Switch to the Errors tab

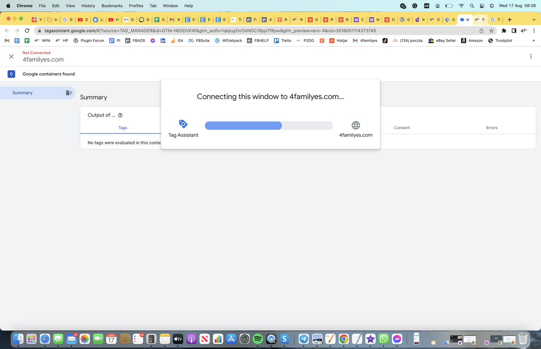(492, 127)
